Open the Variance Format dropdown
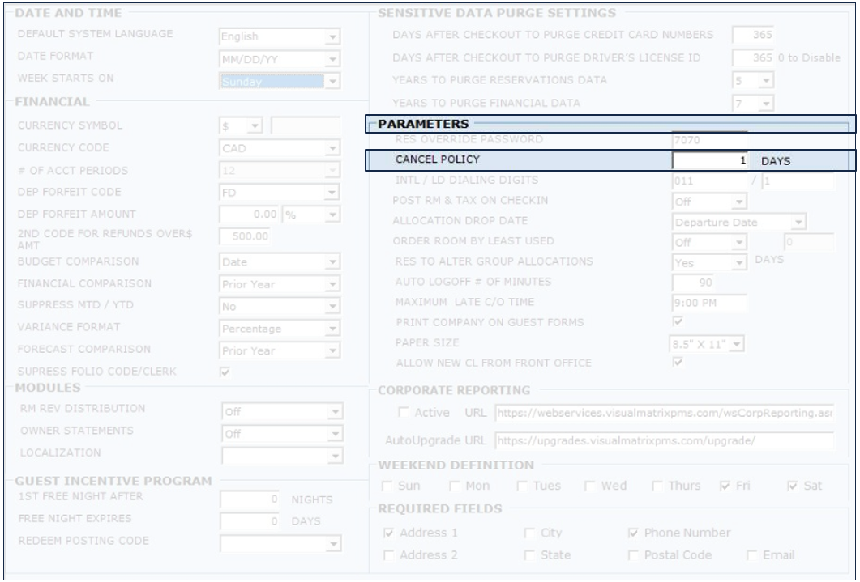860x582 pixels. click(x=332, y=329)
